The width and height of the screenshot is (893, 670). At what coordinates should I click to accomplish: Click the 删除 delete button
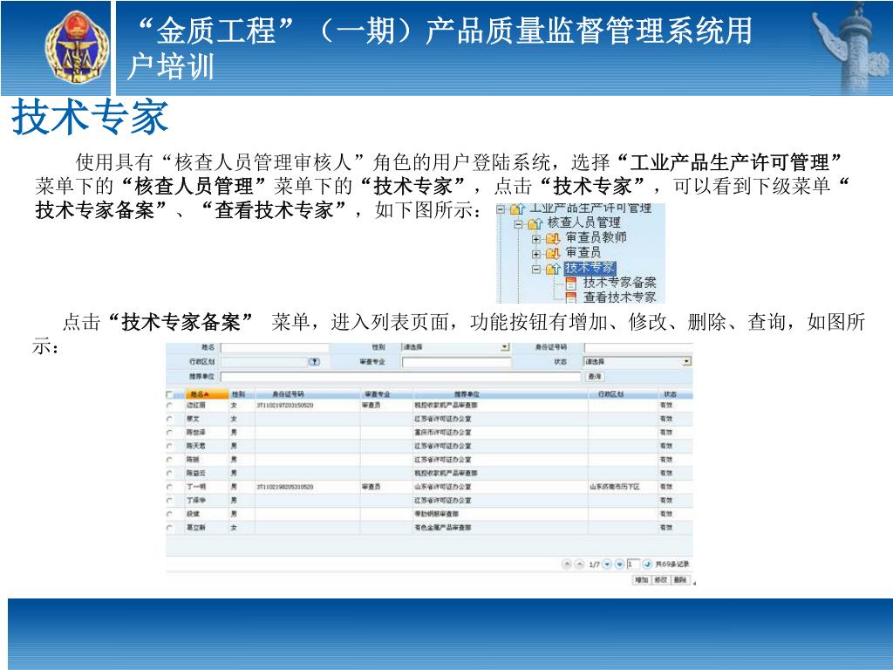(x=680, y=580)
